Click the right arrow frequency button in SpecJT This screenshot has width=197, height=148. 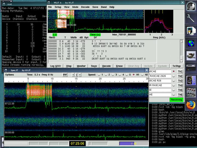coord(80,75)
